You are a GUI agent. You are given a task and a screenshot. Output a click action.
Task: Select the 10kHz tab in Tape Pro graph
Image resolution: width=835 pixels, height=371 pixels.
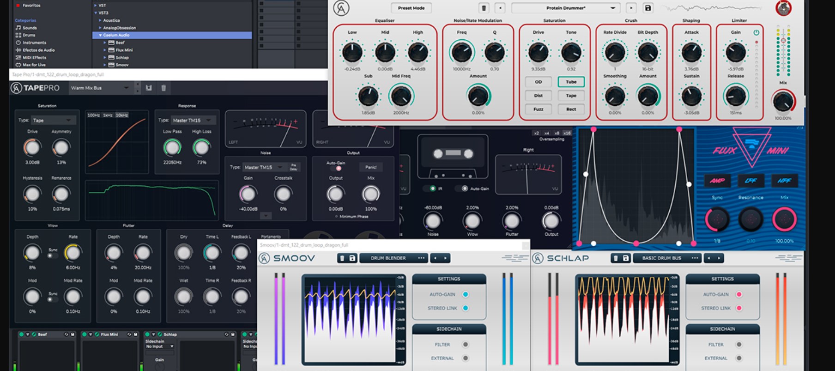pos(122,115)
